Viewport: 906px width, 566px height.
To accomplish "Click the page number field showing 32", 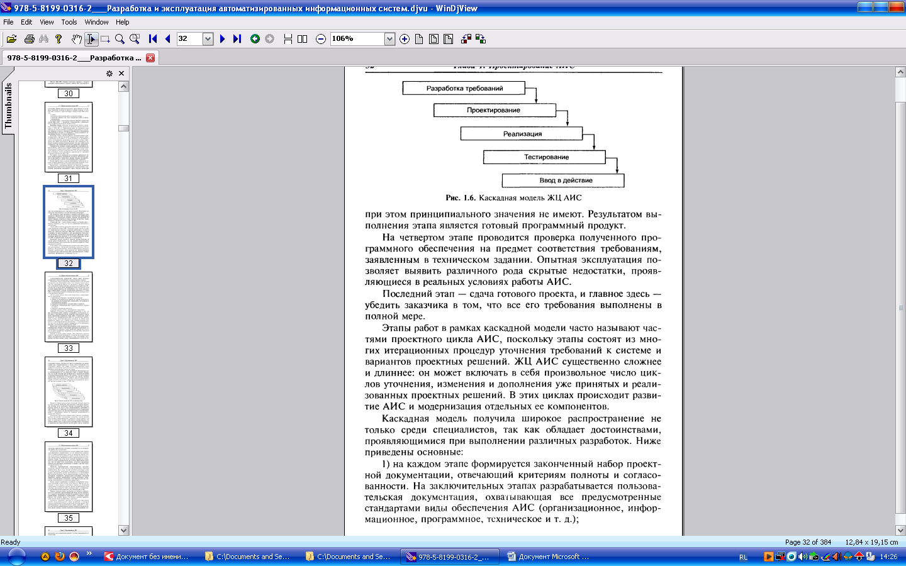I will (x=189, y=39).
